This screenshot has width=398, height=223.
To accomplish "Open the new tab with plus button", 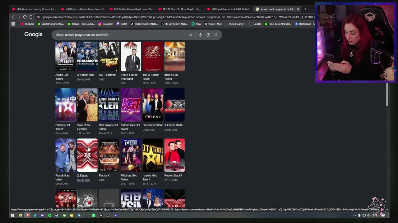I will pyautogui.click(x=305, y=9).
